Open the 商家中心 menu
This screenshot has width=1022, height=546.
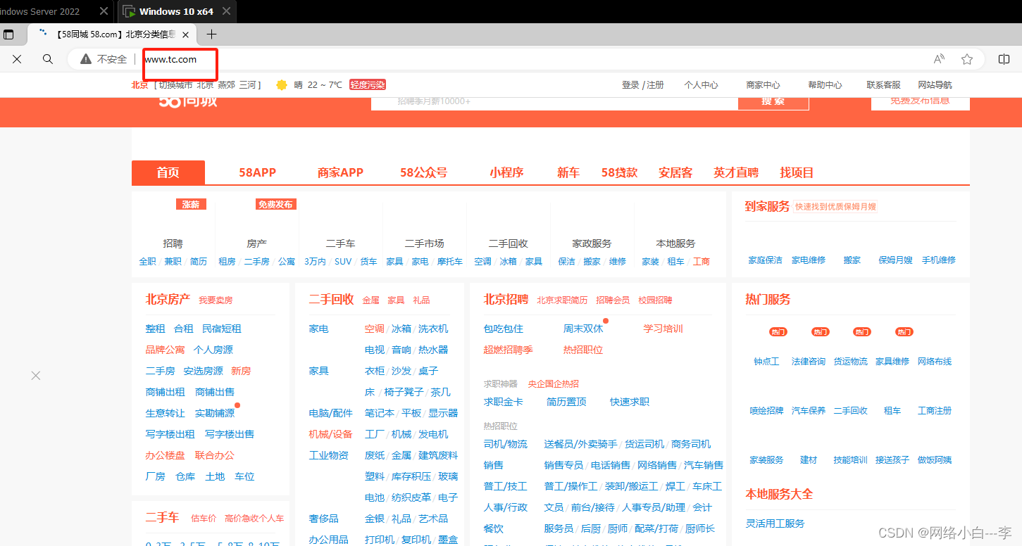pyautogui.click(x=763, y=85)
